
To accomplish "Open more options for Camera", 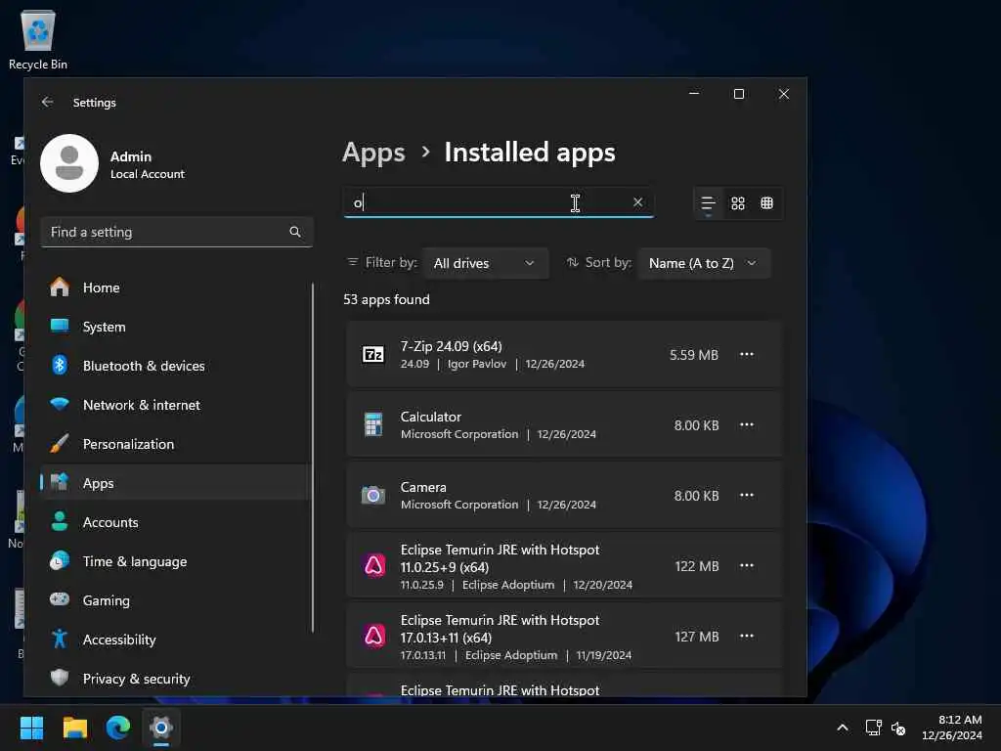I will point(746,495).
